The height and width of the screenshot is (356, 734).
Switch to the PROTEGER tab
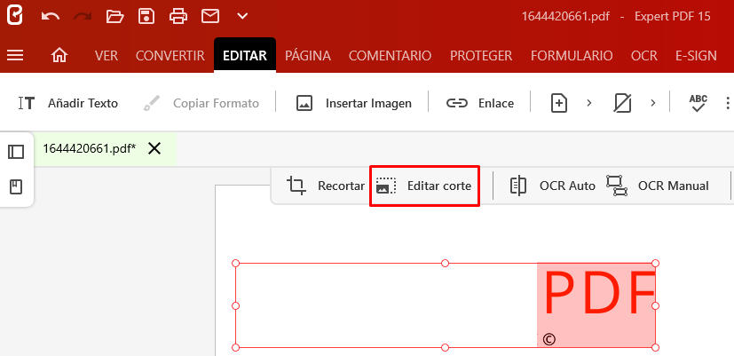(481, 56)
